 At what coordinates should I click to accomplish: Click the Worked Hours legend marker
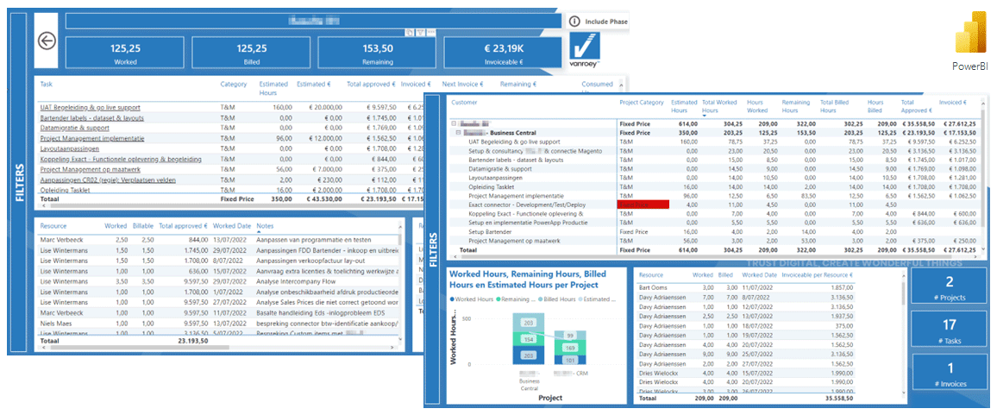point(452,299)
